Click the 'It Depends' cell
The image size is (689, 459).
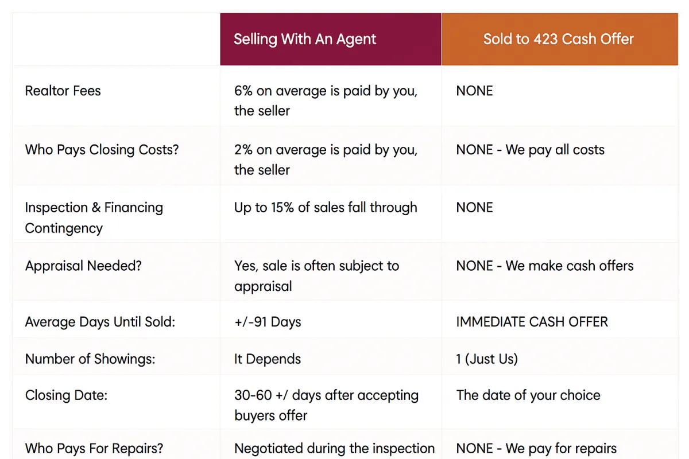tap(268, 359)
